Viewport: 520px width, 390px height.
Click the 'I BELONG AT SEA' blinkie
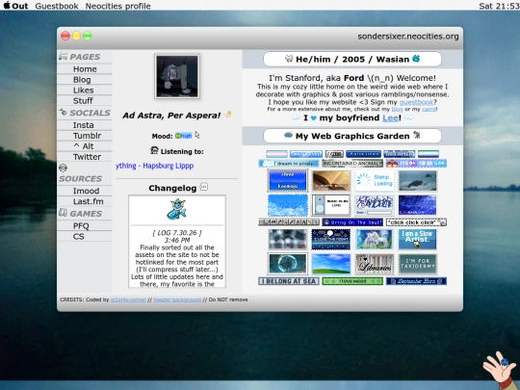tap(289, 281)
